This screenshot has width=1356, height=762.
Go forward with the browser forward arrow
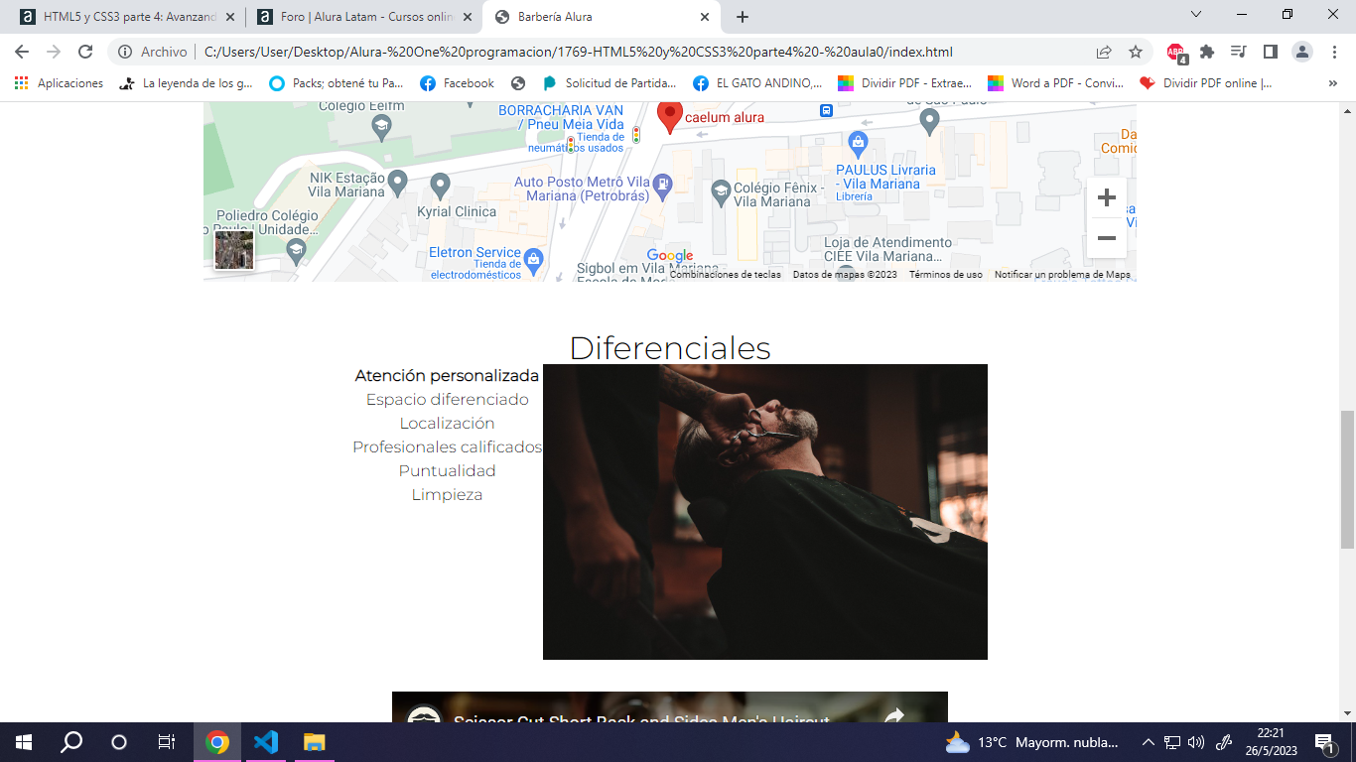(x=54, y=52)
